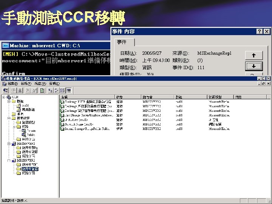Image resolution: width=272 pixels, height=204 pixels.
Task: Collapse the MBSERVER1 node in tree
Action: pyautogui.click(x=9, y=144)
